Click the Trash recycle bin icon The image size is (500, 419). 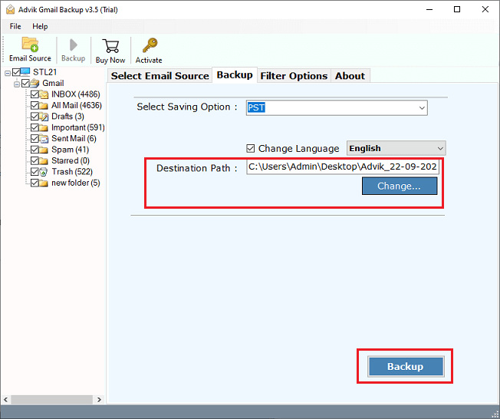coord(44,172)
